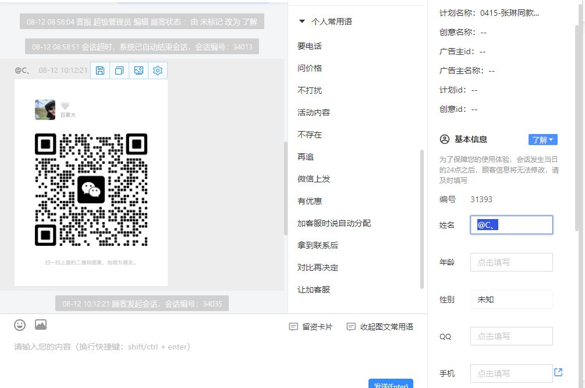The image size is (585, 388).
Task: Select the 活动内容 quick phrase
Action: tap(314, 112)
